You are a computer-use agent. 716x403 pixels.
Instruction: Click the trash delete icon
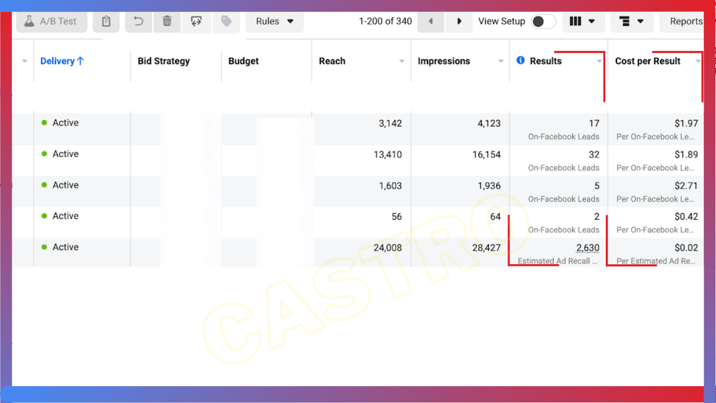pyautogui.click(x=167, y=21)
